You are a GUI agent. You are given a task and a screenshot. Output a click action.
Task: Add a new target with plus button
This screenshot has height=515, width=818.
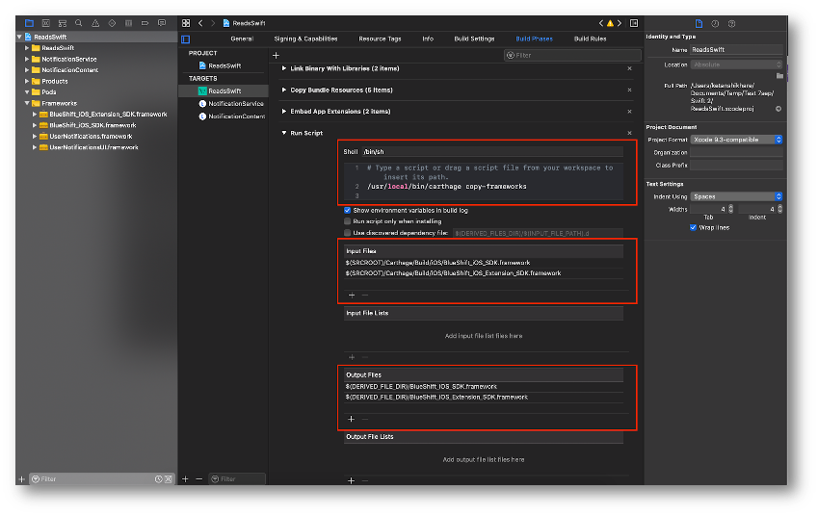pos(185,478)
